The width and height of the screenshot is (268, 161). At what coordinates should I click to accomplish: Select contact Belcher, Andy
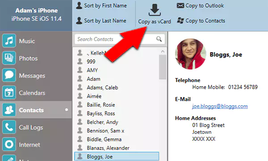[102, 122]
